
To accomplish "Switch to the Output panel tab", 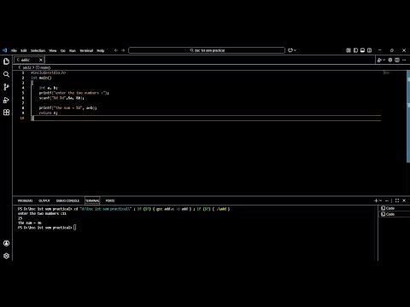I will click(x=44, y=200).
